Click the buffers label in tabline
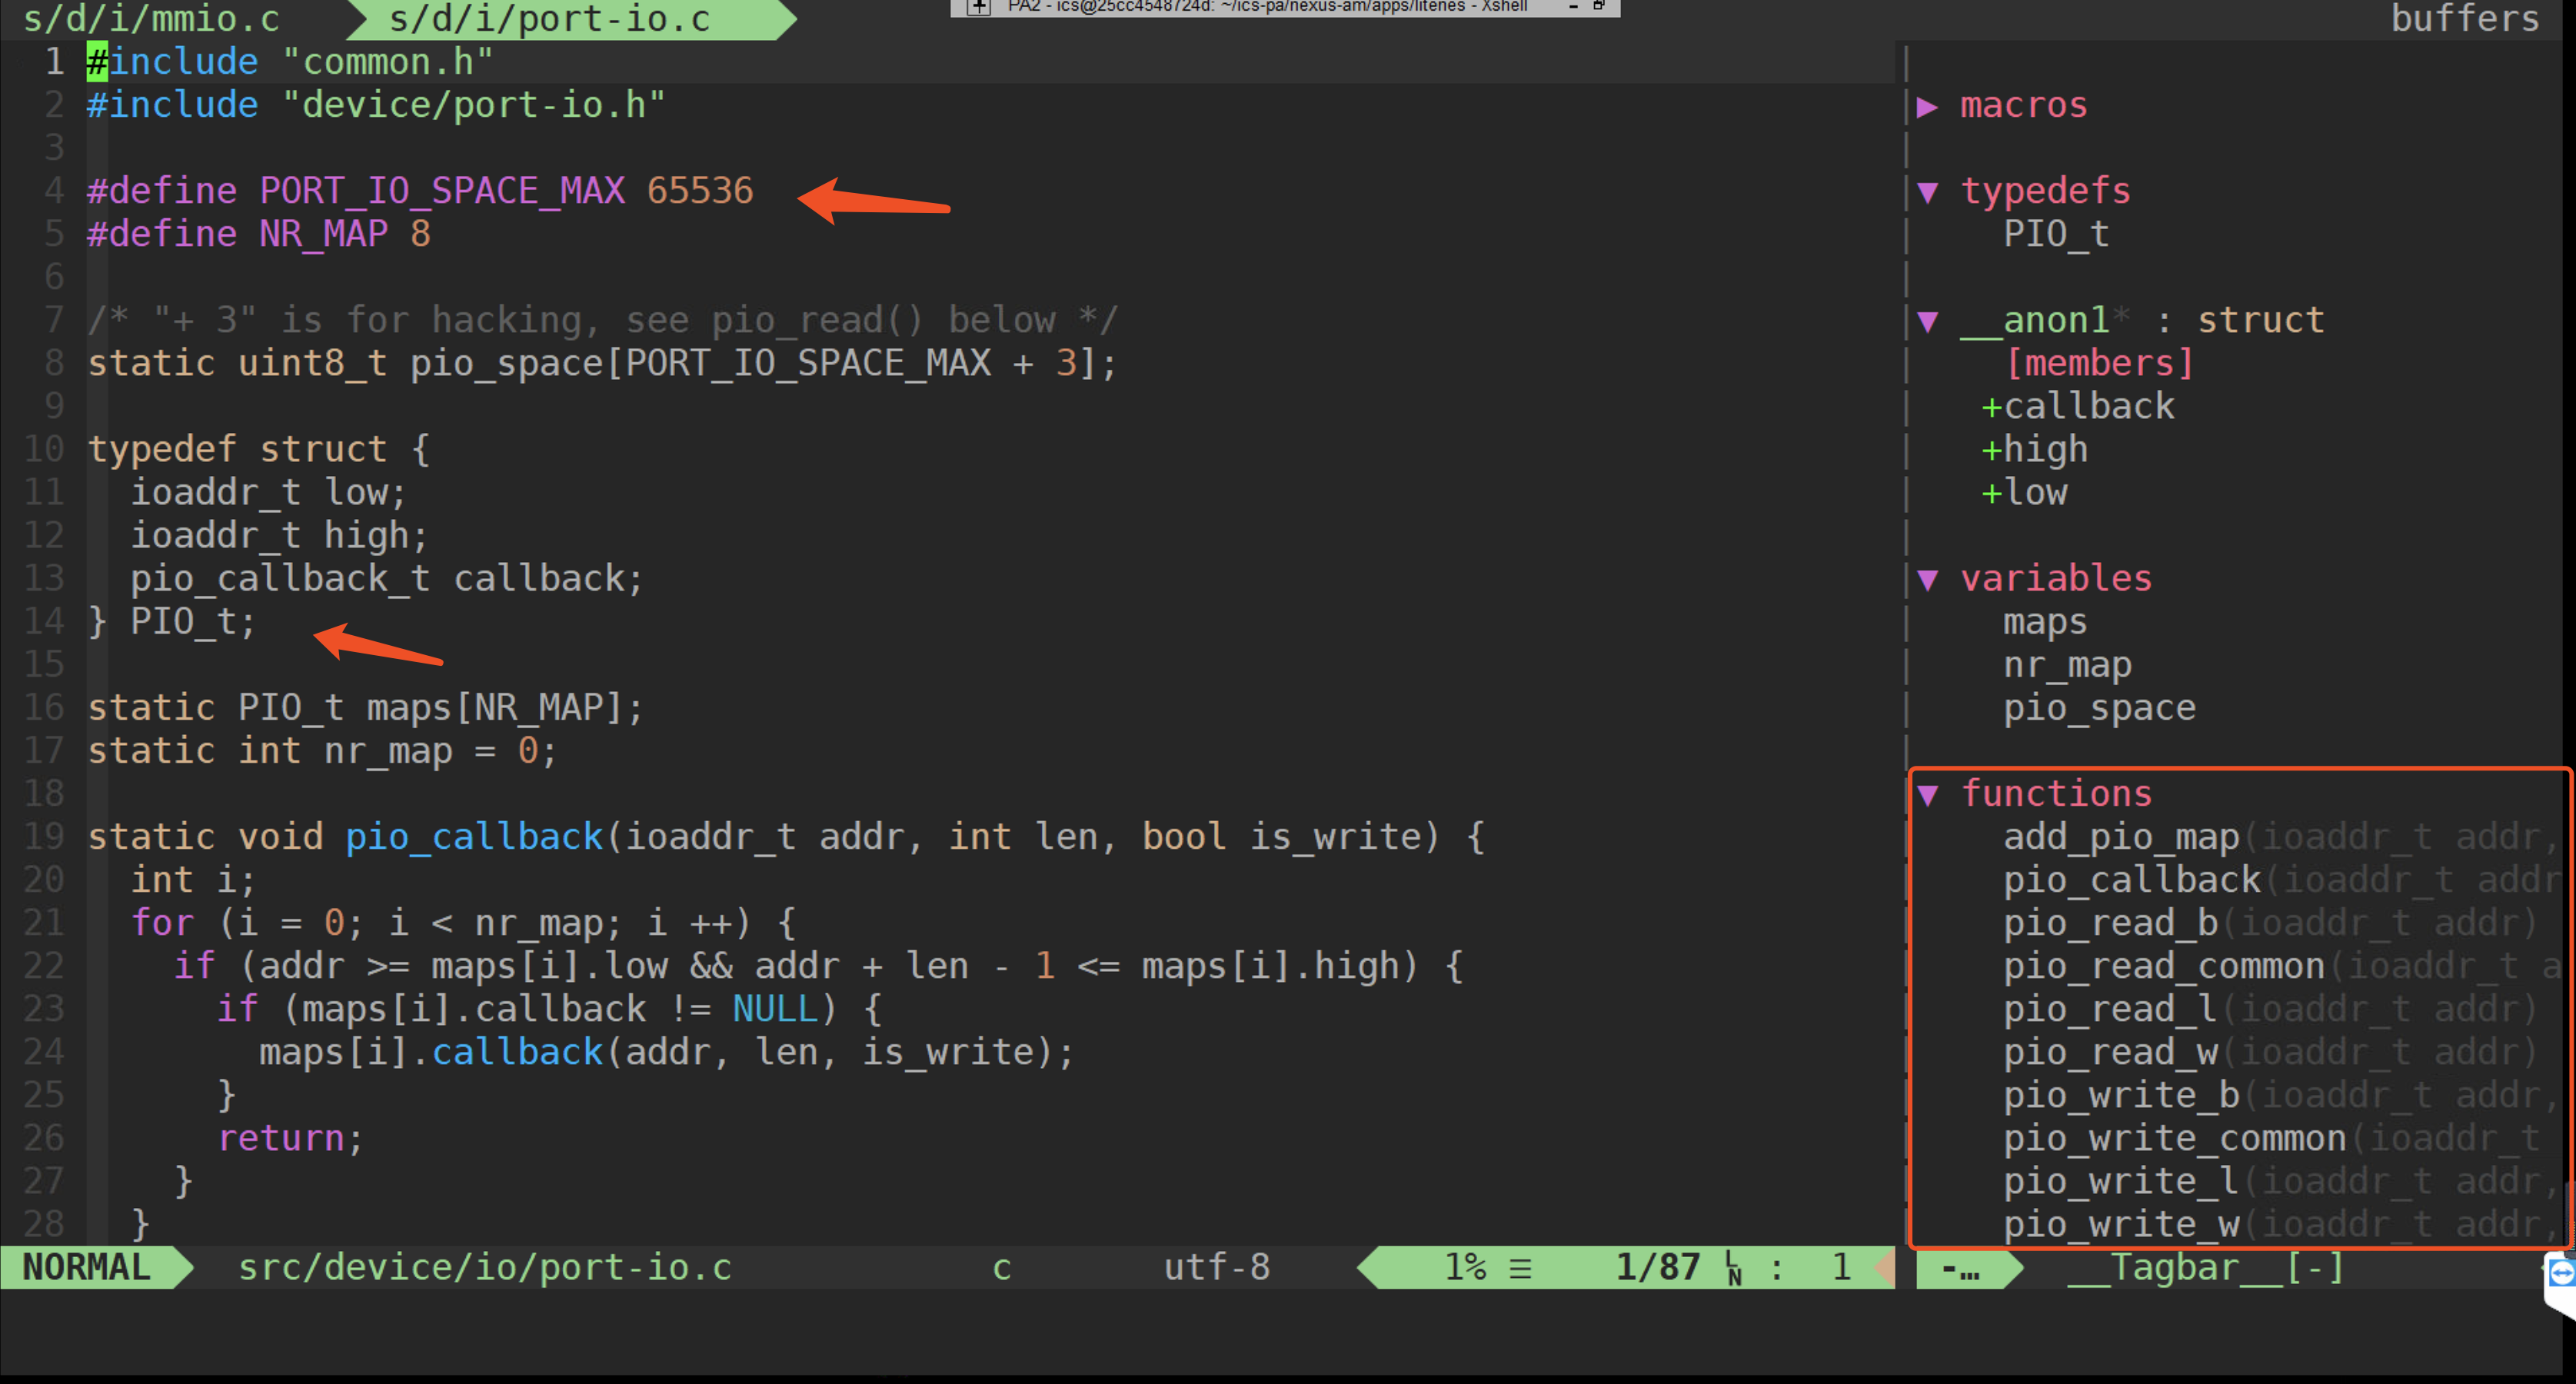This screenshot has width=2576, height=1384. [x=2464, y=18]
